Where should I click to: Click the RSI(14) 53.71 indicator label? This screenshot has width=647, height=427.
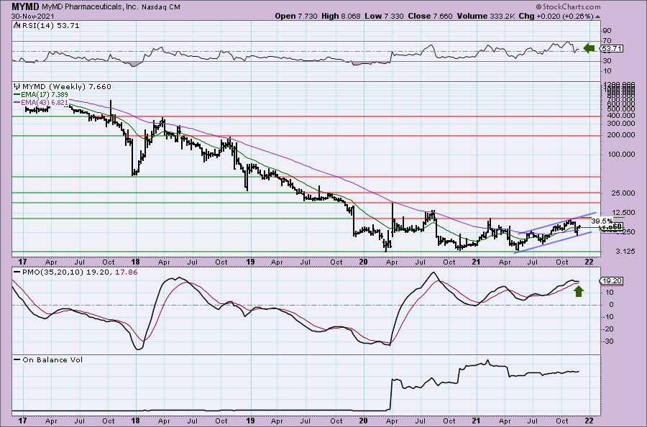point(50,26)
